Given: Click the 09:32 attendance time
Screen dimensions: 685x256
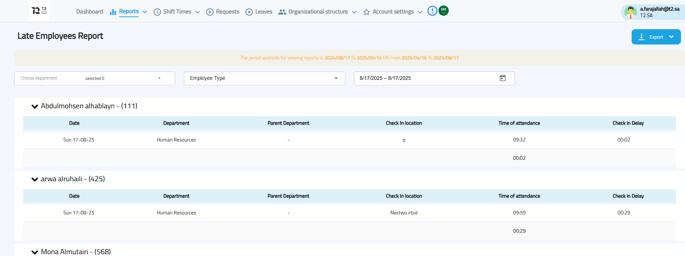Looking at the screenshot, I should click(519, 140).
